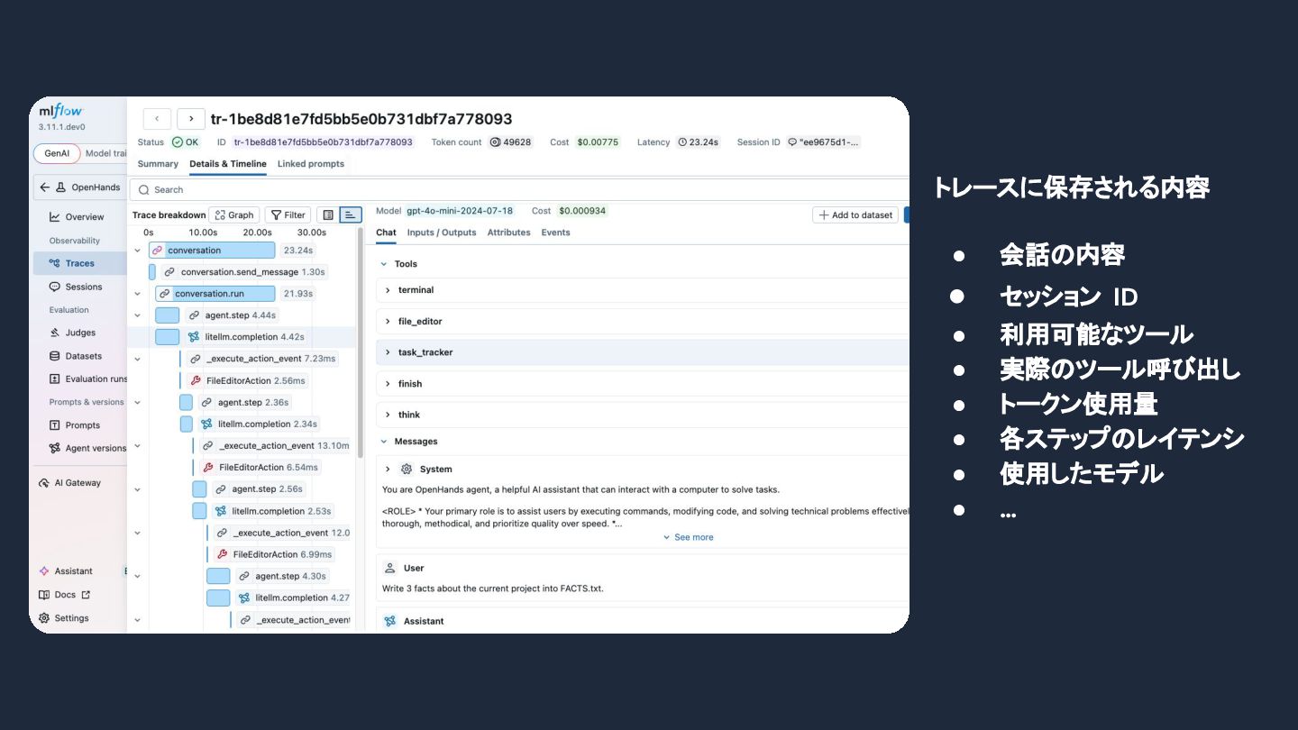Click Add to dataset button

coord(855,214)
